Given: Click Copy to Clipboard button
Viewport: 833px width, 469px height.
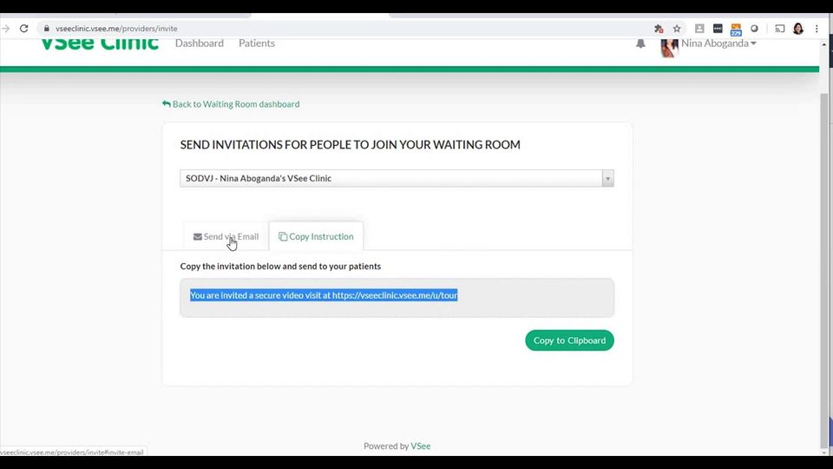Looking at the screenshot, I should (x=569, y=340).
